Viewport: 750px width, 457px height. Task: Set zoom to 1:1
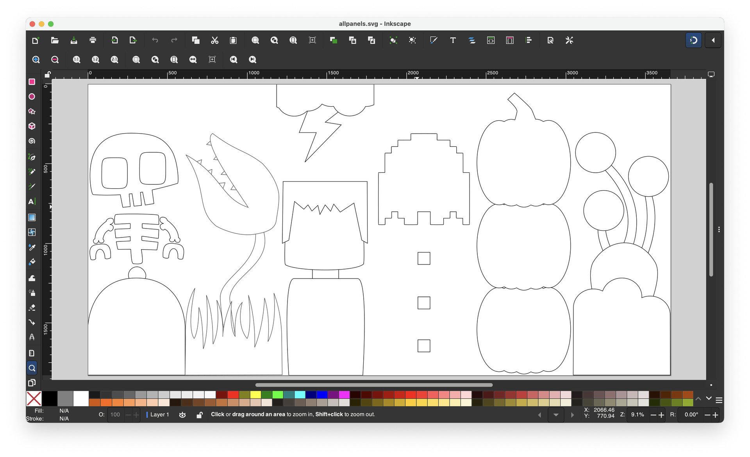tap(77, 59)
